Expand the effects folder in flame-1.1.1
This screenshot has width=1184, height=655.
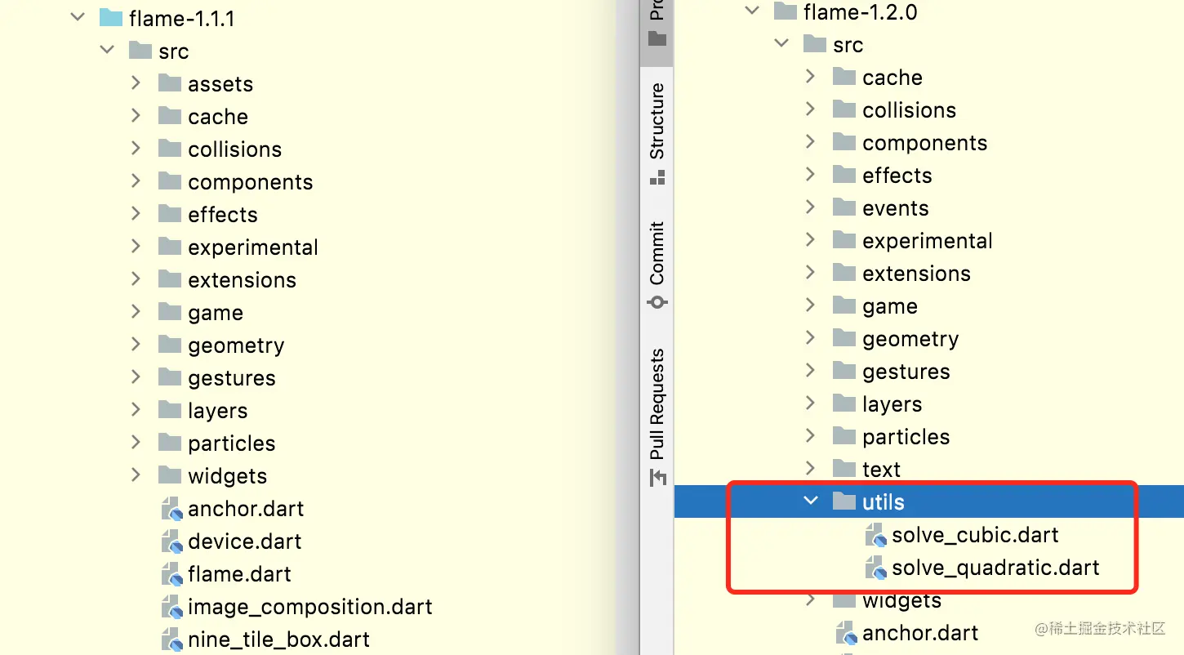coord(136,213)
